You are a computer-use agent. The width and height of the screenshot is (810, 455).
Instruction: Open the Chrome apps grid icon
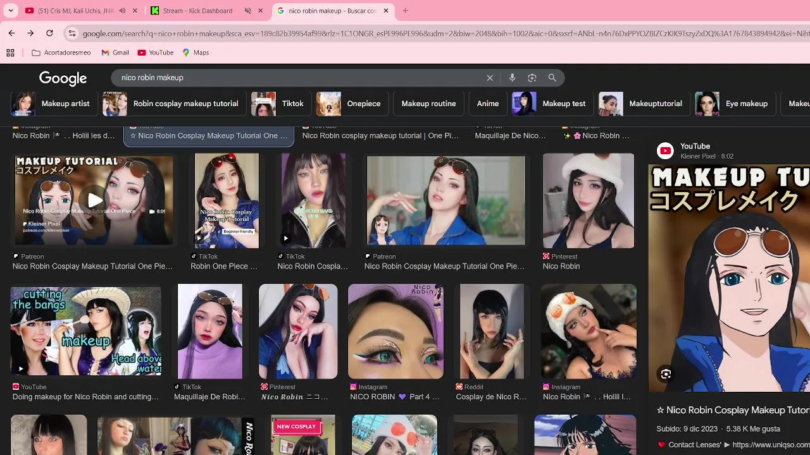[x=10, y=52]
